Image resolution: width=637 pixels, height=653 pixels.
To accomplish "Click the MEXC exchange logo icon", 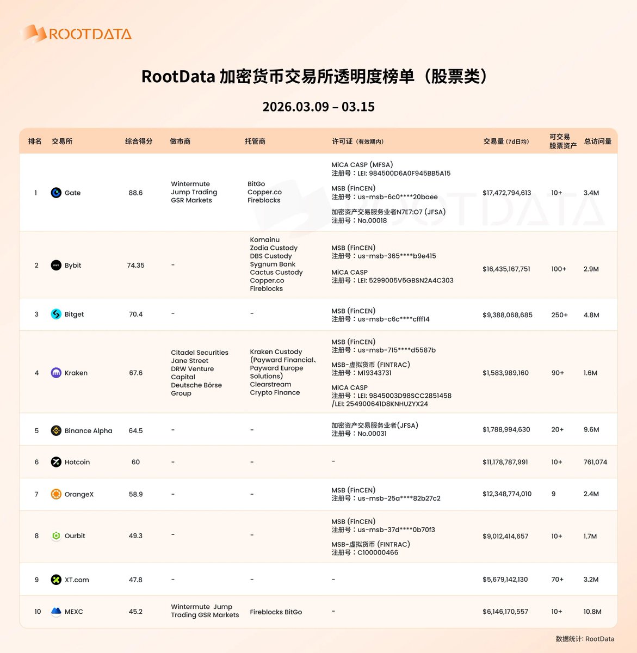I will click(x=56, y=612).
